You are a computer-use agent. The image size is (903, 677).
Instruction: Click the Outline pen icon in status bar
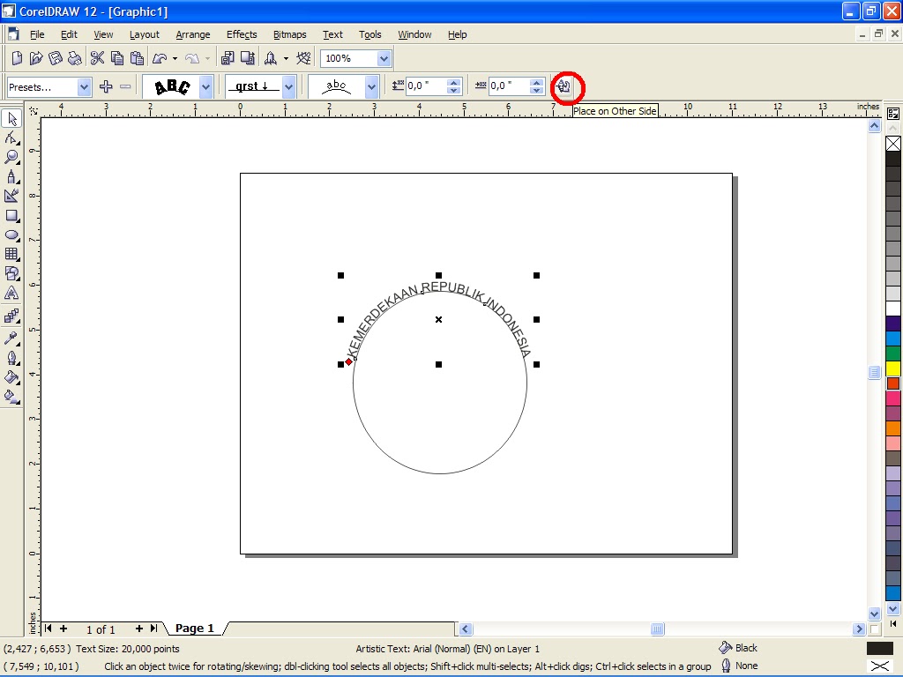[x=726, y=666]
